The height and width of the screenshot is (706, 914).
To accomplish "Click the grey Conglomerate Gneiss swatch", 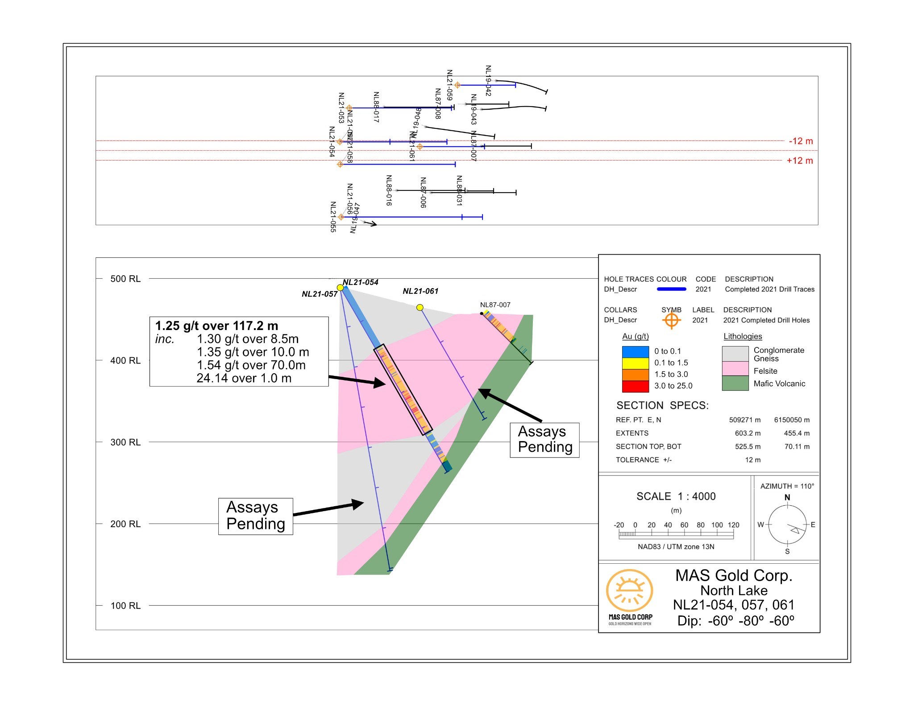I will (x=735, y=354).
